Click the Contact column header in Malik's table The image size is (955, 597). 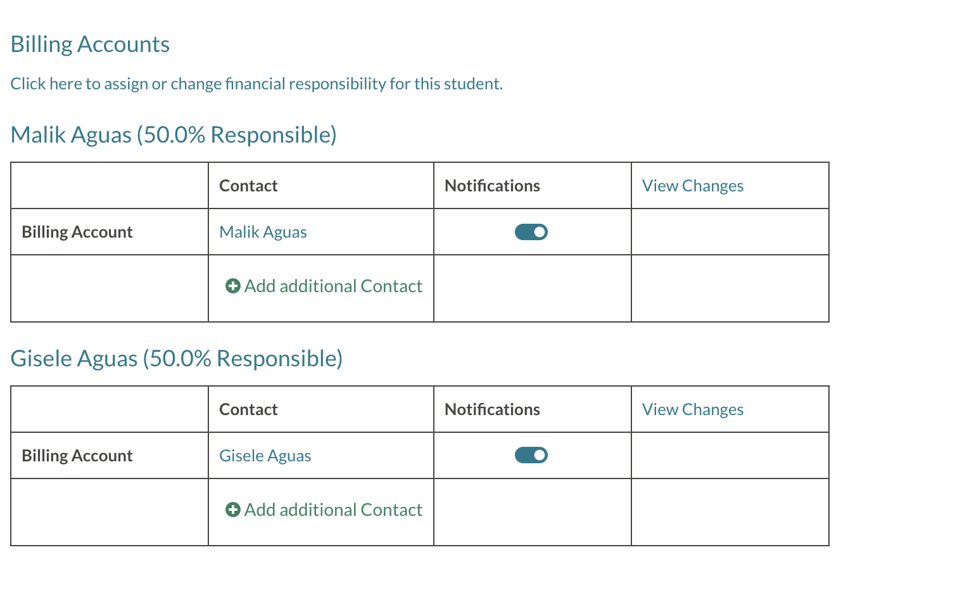[248, 186]
